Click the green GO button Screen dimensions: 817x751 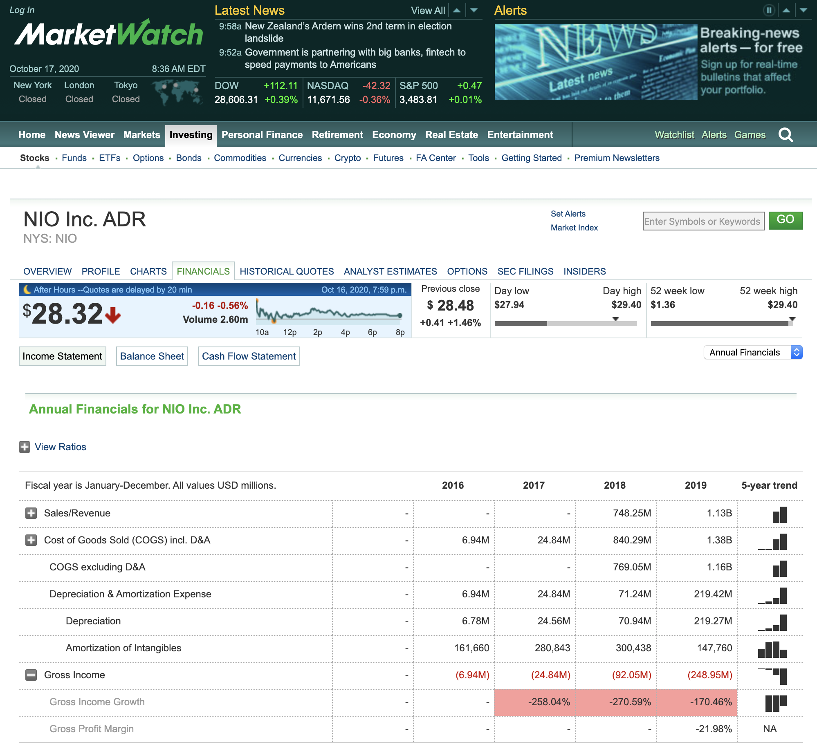(x=786, y=220)
